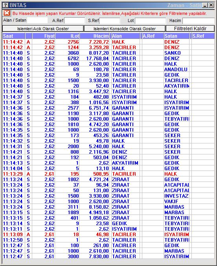This screenshot has height=266, width=217.
Task: Select time cell 11:12:50
Action: (x=14, y=240)
